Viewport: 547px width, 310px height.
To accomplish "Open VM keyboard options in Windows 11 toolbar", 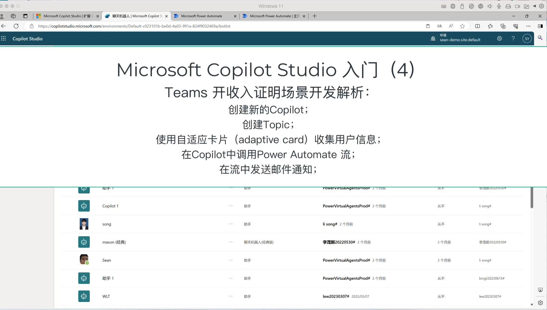I will click(x=444, y=6).
